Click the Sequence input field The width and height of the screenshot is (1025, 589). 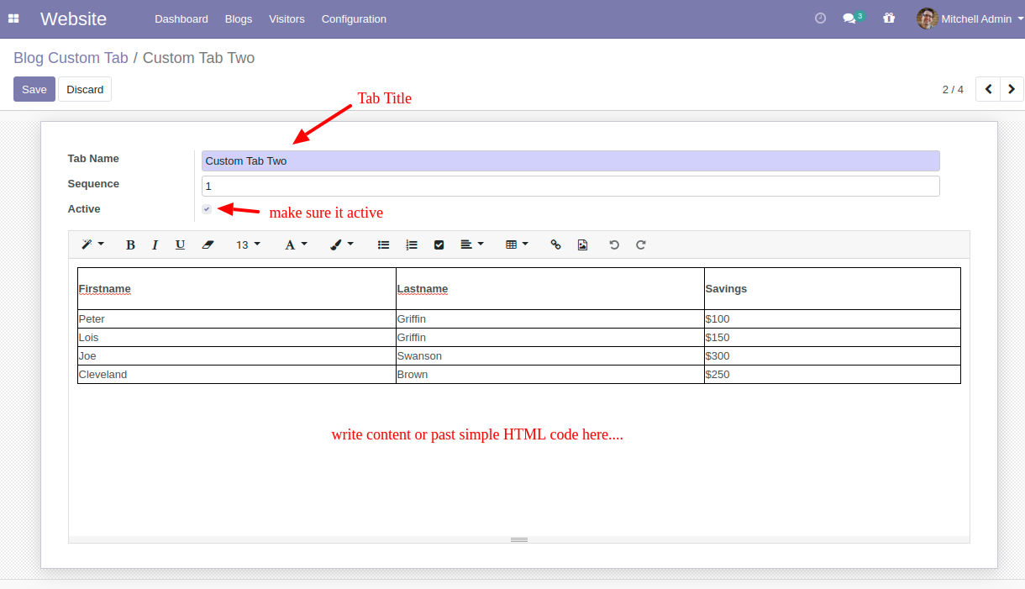(x=570, y=186)
